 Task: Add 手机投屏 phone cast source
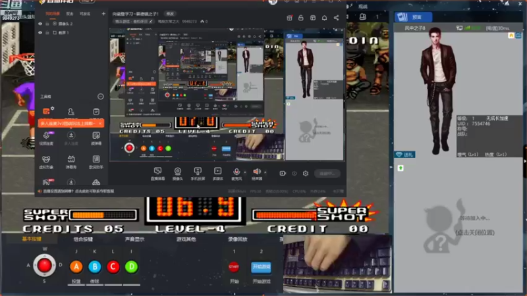(x=198, y=174)
